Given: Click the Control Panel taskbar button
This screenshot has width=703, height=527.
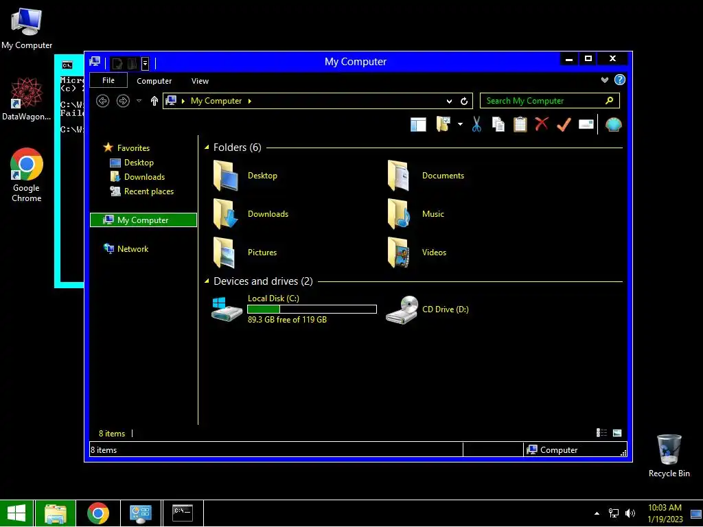Looking at the screenshot, I should coord(141,513).
